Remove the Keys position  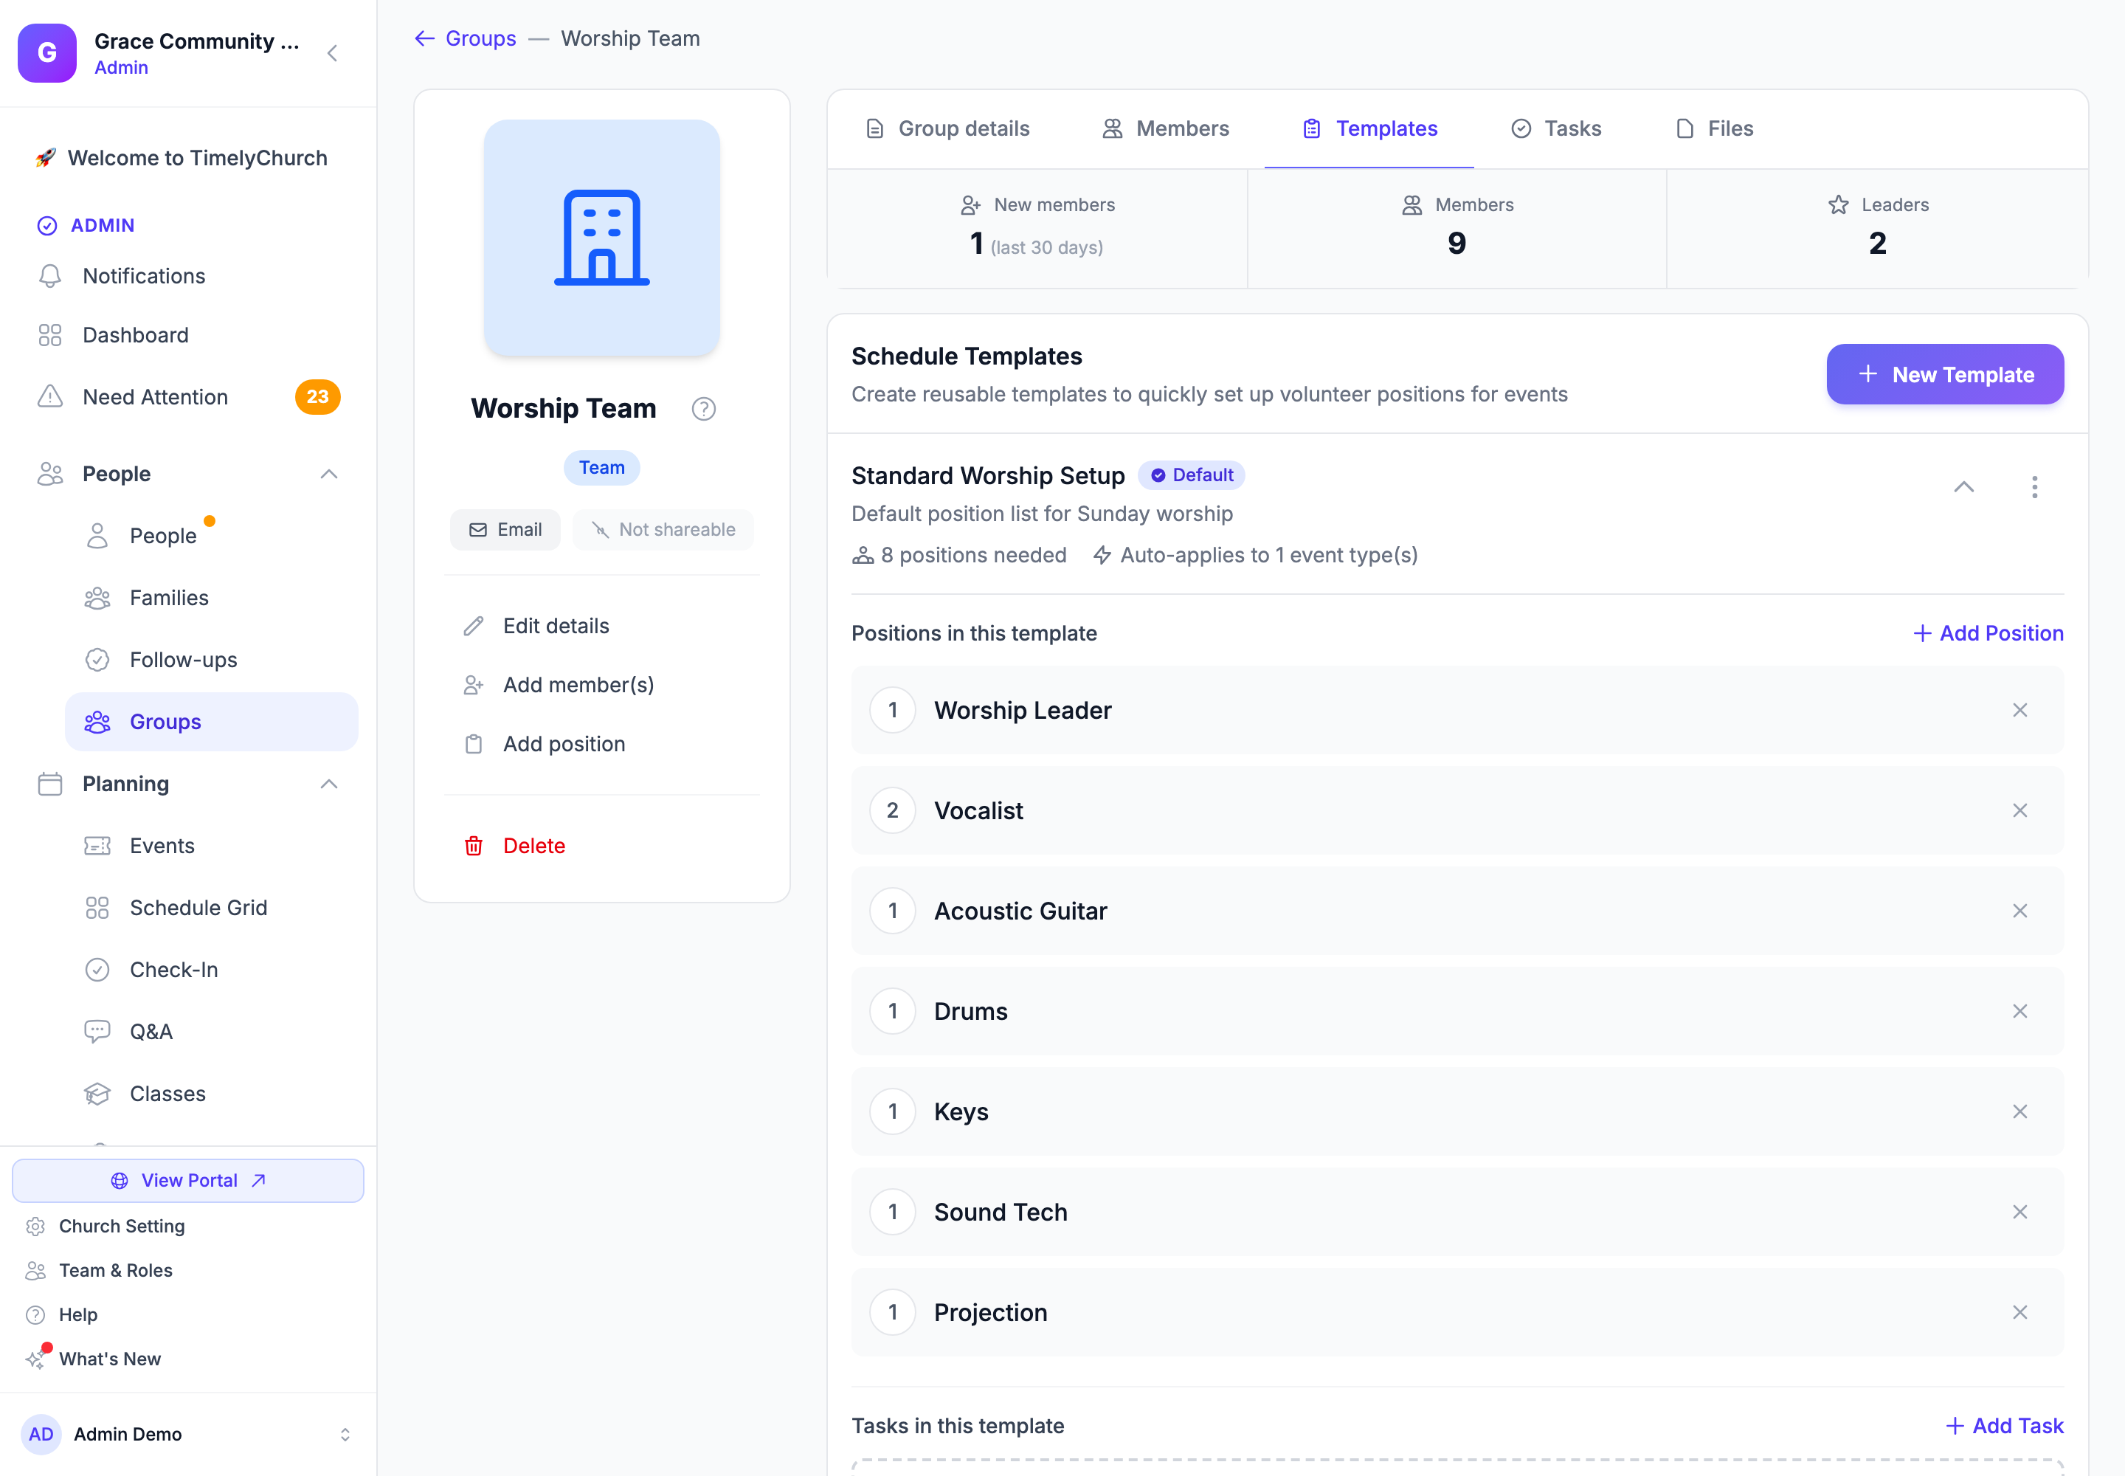tap(2019, 1111)
